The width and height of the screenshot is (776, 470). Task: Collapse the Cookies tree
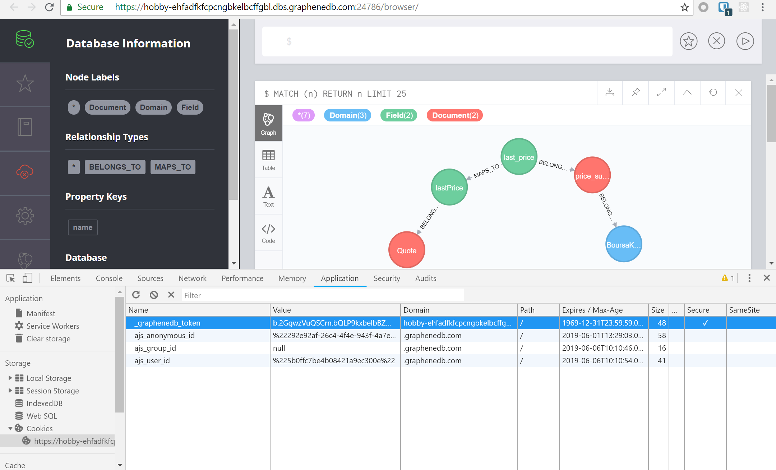coord(10,428)
